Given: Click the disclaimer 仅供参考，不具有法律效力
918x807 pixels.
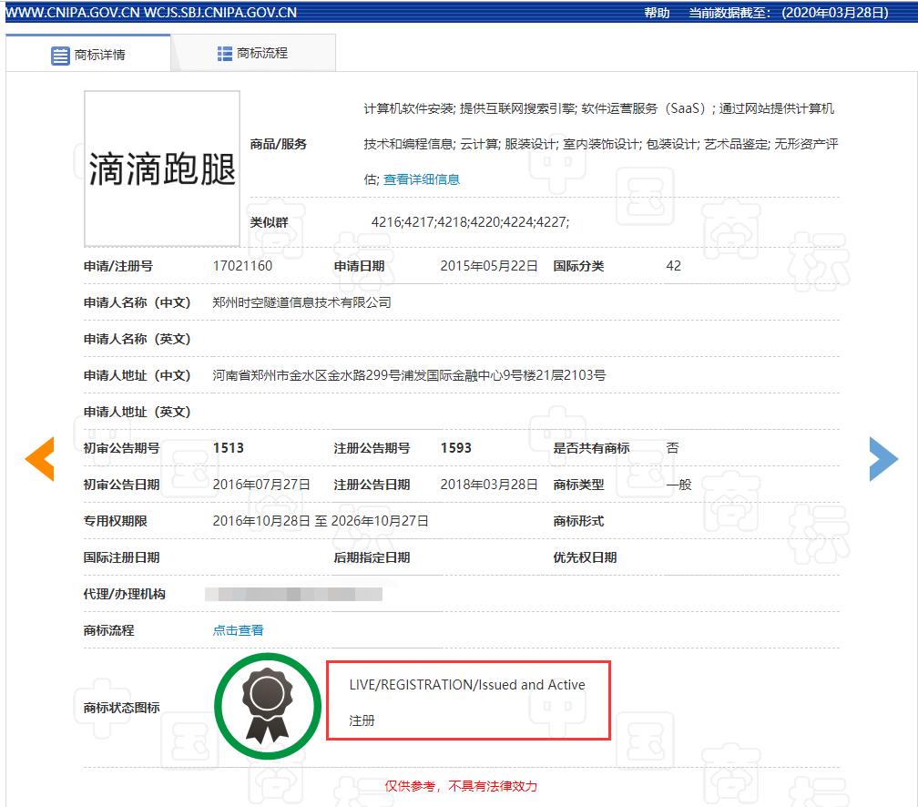Looking at the screenshot, I should [464, 785].
